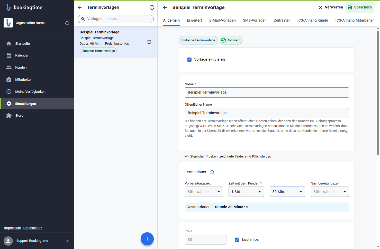Open the ICS-Anhang Kunde tab

(313, 20)
